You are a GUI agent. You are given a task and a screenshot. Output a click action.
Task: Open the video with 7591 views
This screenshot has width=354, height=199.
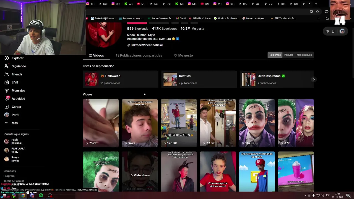[101, 123]
